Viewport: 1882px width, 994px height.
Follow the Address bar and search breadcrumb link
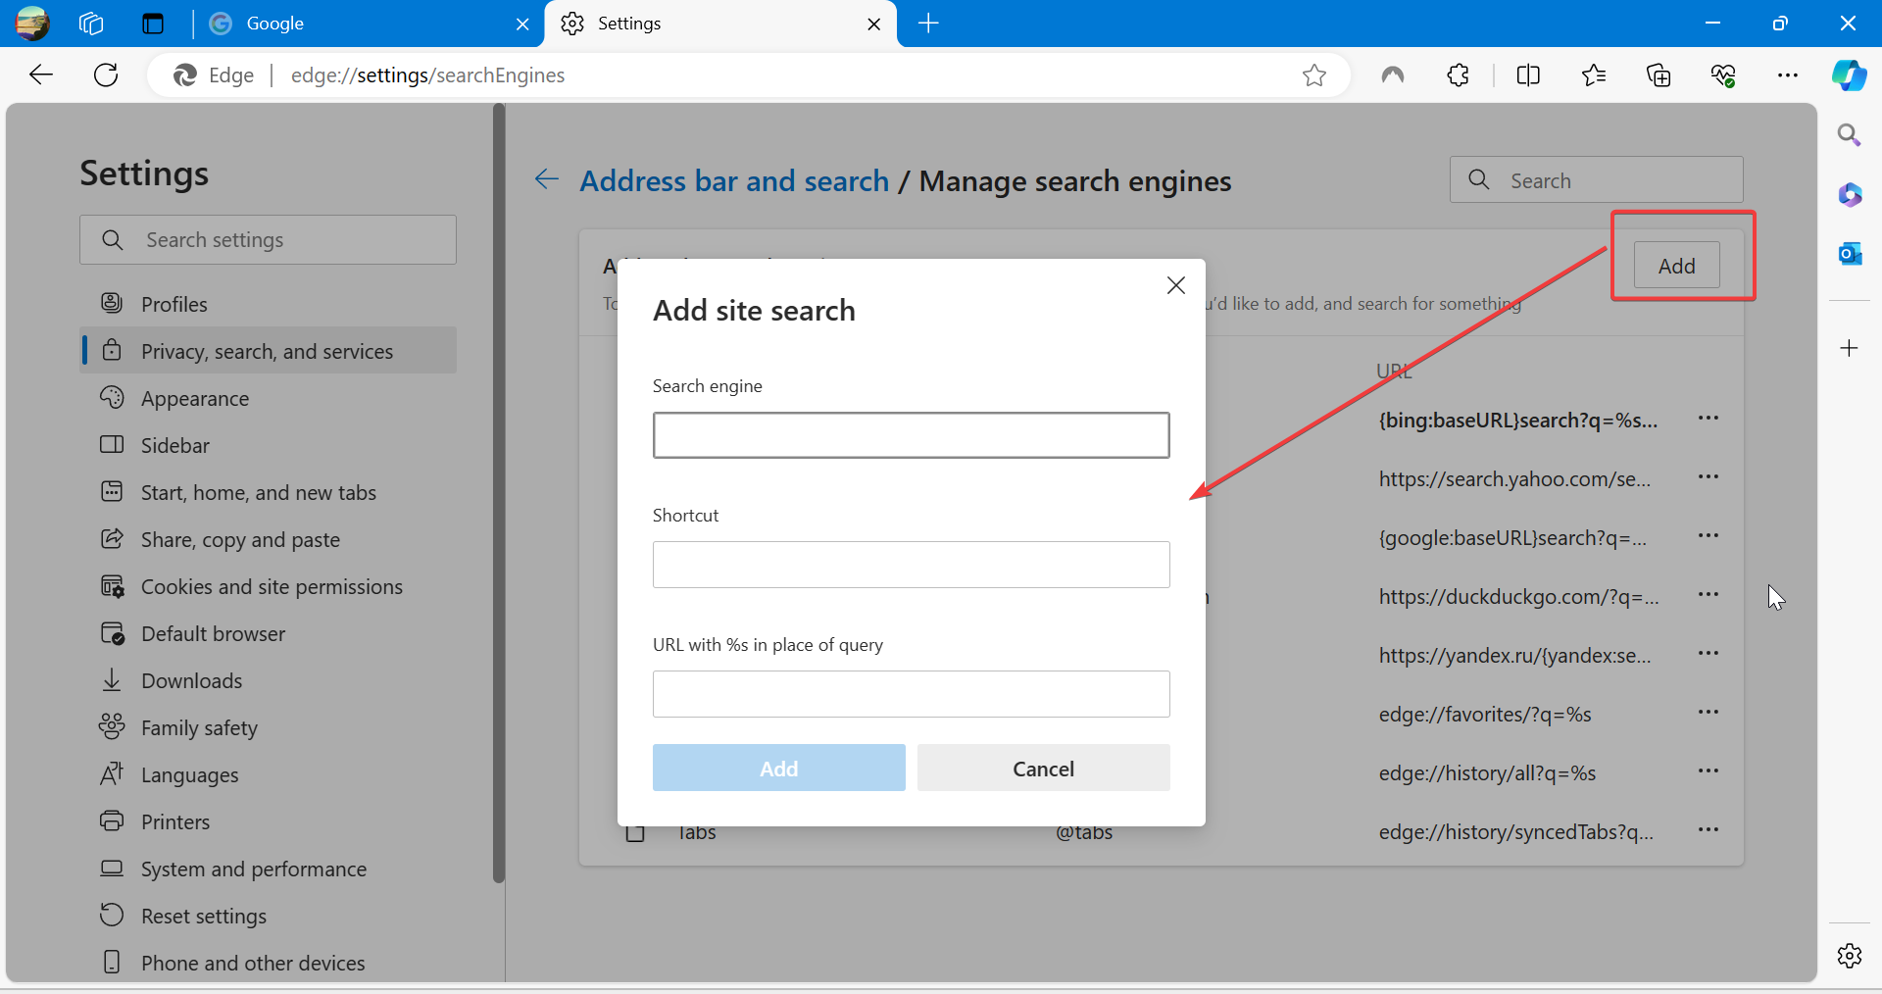734,180
